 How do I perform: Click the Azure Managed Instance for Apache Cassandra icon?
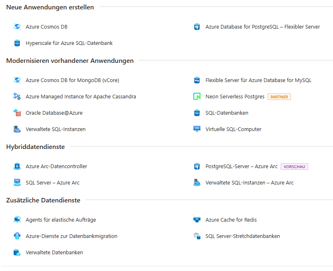coord(17,96)
